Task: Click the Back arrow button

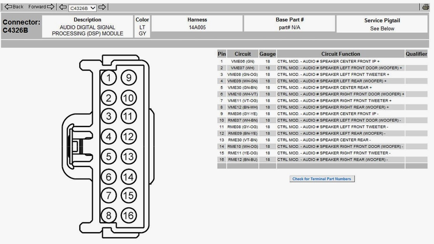Action: 14,7
